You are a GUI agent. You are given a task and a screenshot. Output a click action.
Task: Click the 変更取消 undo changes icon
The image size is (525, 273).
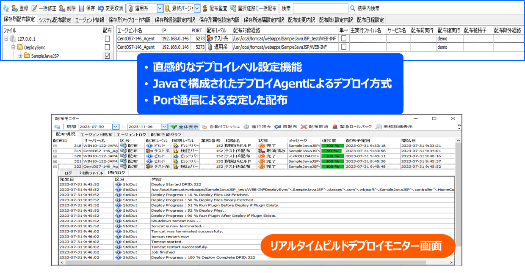click(101, 8)
